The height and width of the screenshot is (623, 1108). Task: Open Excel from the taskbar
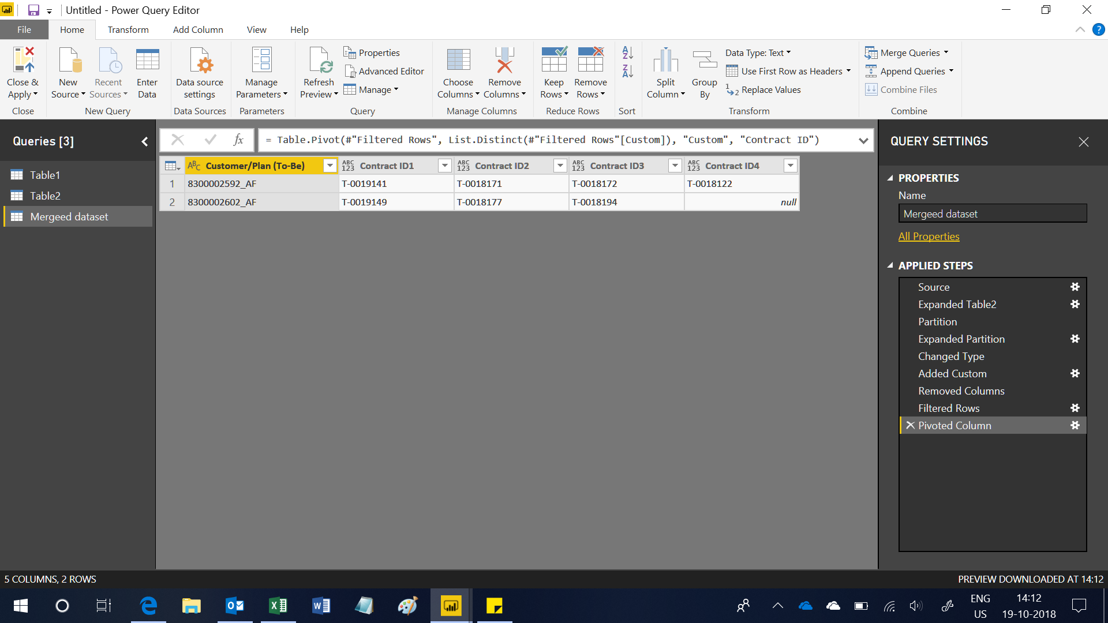pos(278,606)
